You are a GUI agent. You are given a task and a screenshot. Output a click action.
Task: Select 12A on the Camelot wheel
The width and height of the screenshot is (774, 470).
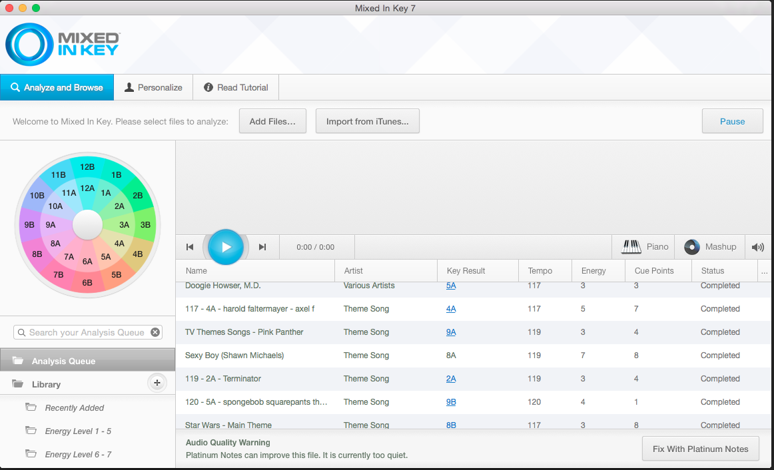pos(87,188)
